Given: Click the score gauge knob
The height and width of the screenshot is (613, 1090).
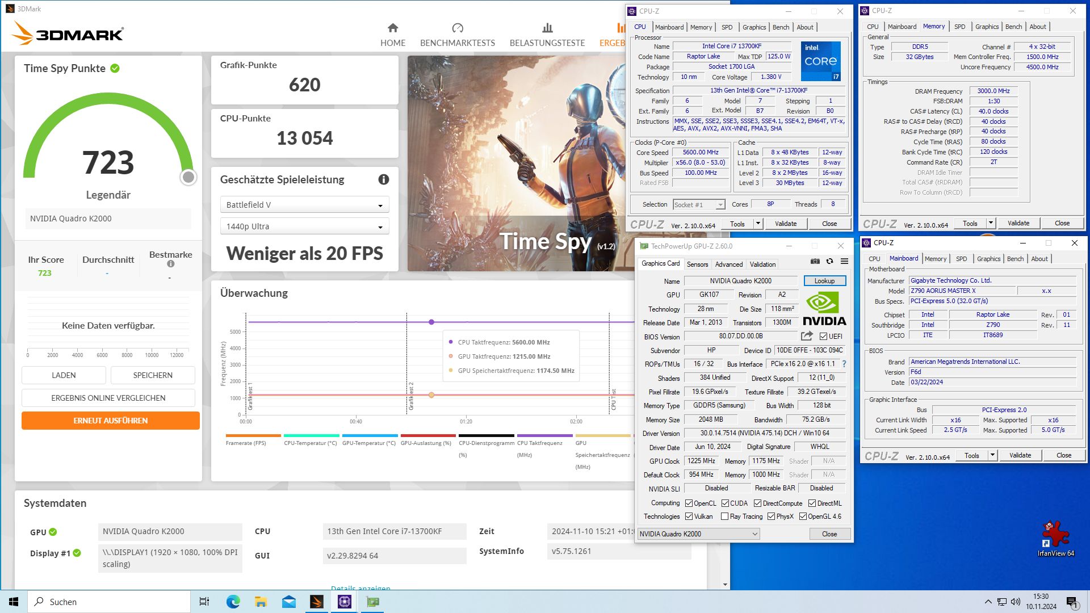Looking at the screenshot, I should tap(188, 177).
